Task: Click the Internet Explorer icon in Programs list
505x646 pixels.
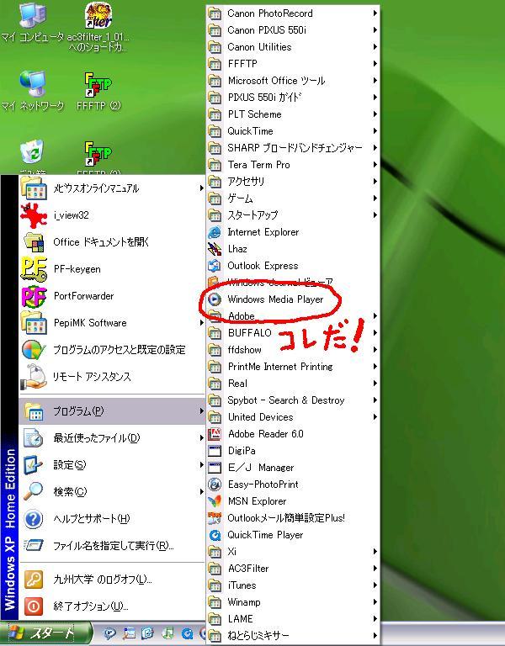Action: [215, 232]
